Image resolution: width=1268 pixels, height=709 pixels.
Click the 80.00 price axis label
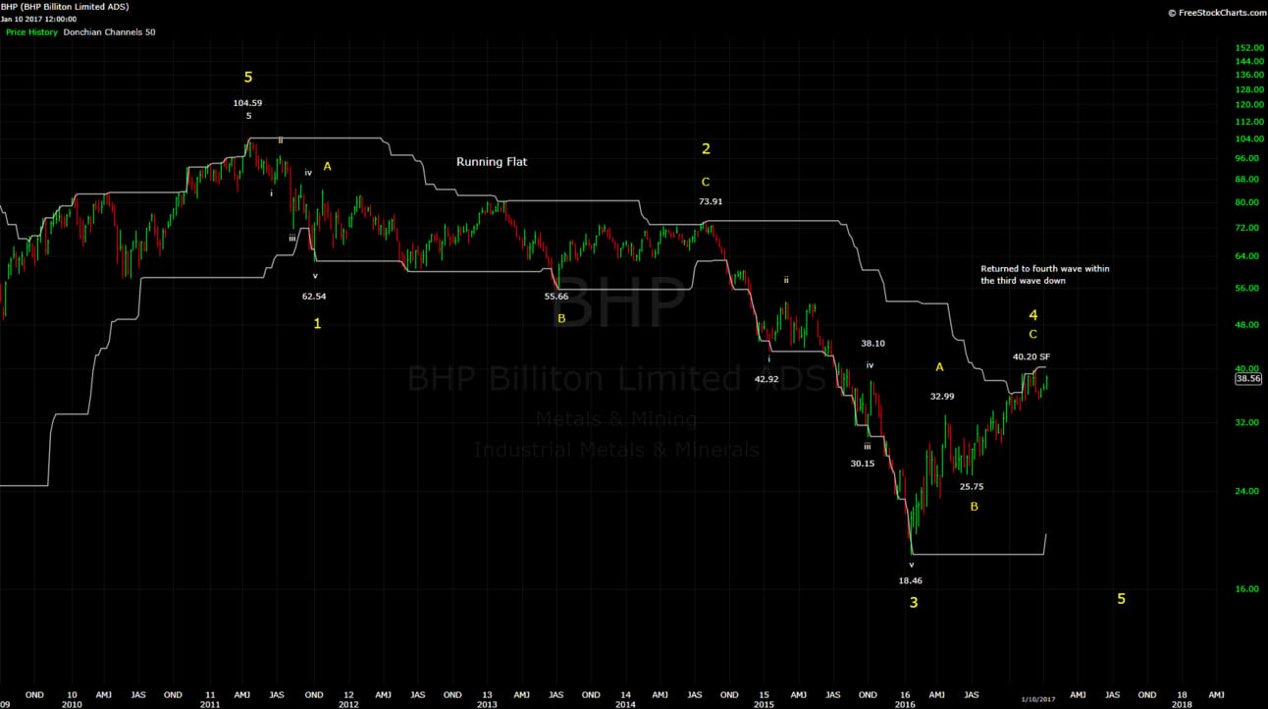(1248, 201)
